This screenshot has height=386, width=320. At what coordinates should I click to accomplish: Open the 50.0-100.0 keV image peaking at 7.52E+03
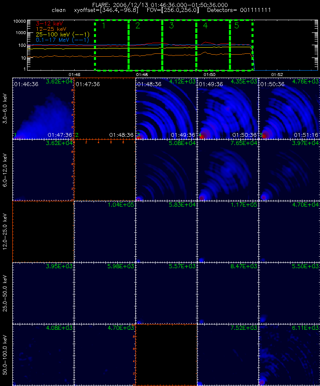[228, 355]
